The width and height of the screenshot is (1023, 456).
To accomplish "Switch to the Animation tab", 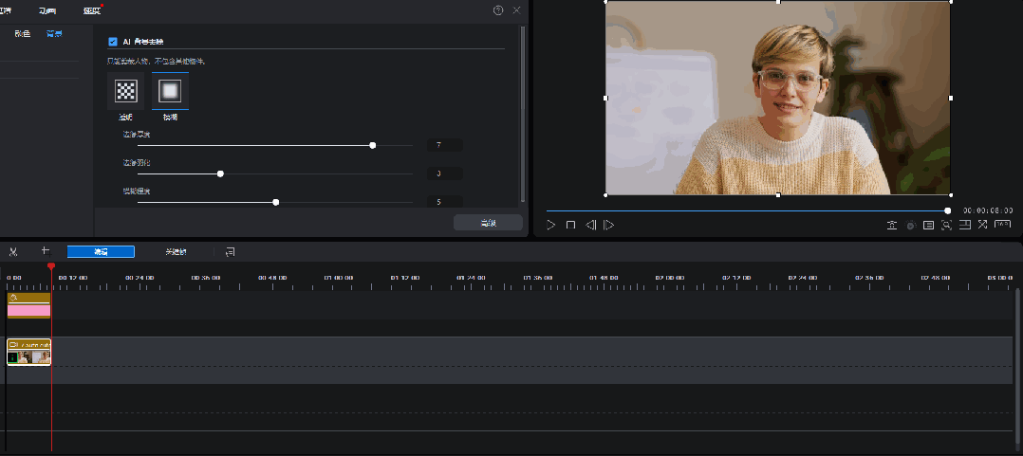I will click(x=47, y=11).
